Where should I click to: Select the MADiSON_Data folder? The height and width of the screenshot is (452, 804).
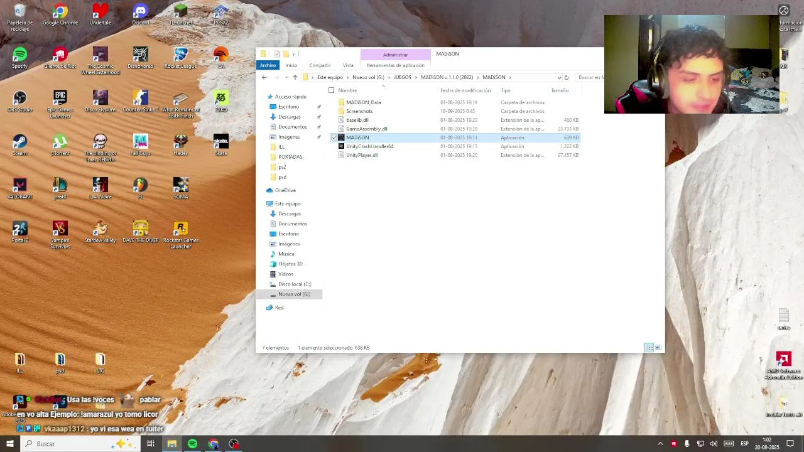364,102
